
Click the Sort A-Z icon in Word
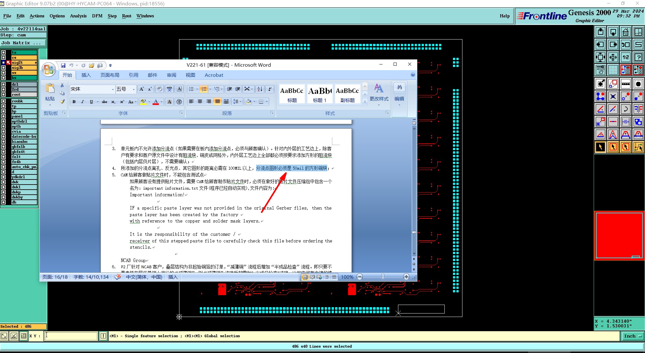coord(260,89)
